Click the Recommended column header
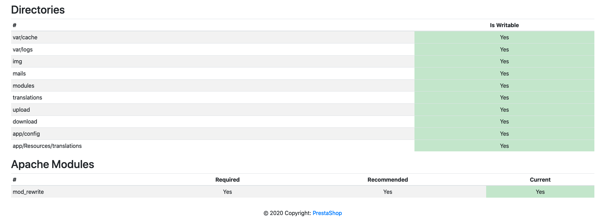 coord(387,180)
